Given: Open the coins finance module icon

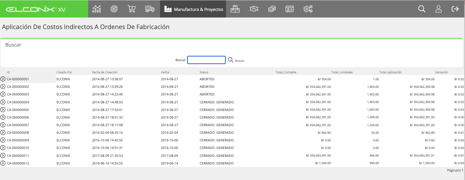Looking at the screenshot, I should 272,9.
